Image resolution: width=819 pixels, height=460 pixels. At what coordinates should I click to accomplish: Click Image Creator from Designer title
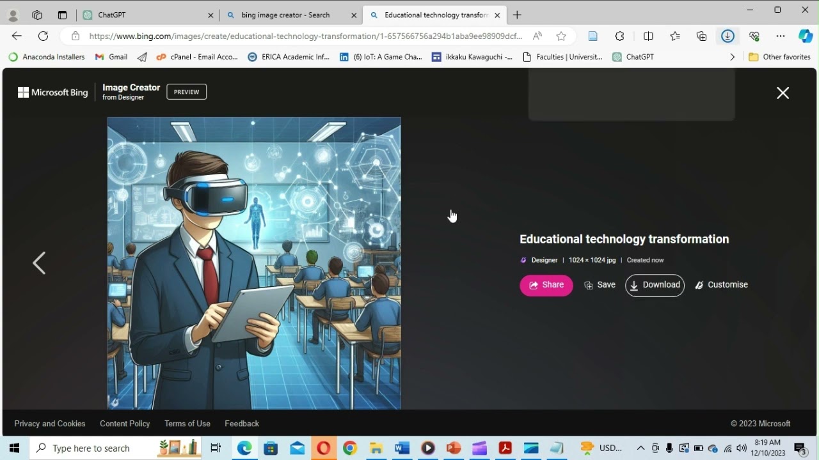pos(131,92)
